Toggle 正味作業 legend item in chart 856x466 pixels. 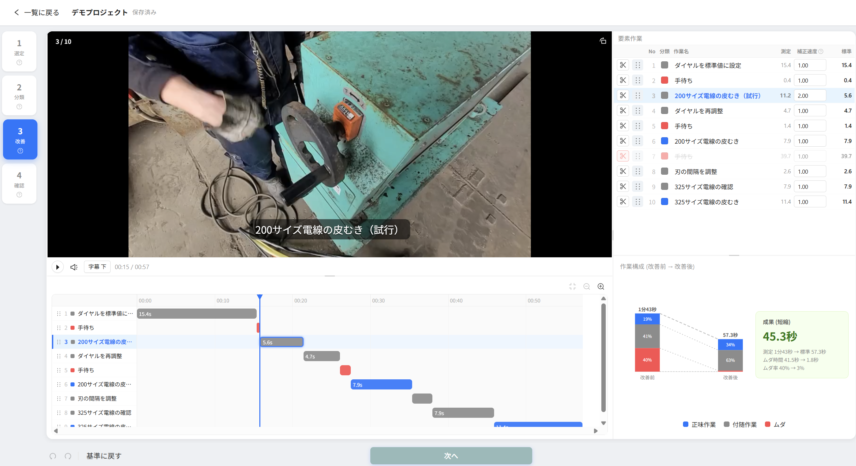tap(699, 425)
